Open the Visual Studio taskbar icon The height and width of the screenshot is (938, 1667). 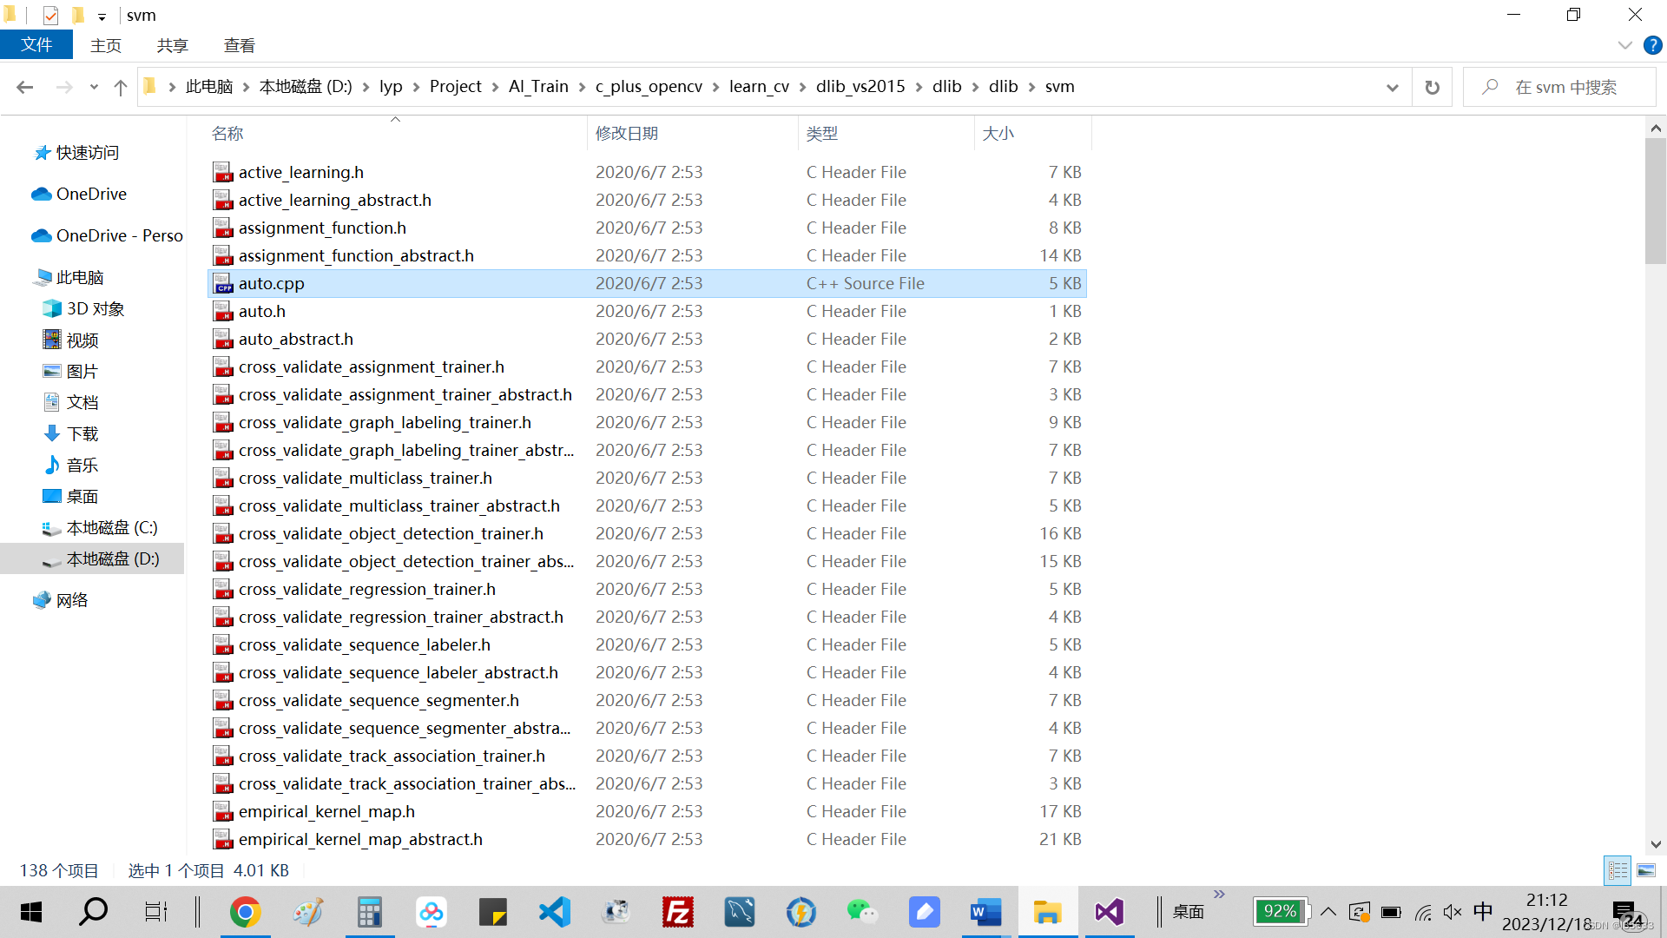click(x=1109, y=912)
